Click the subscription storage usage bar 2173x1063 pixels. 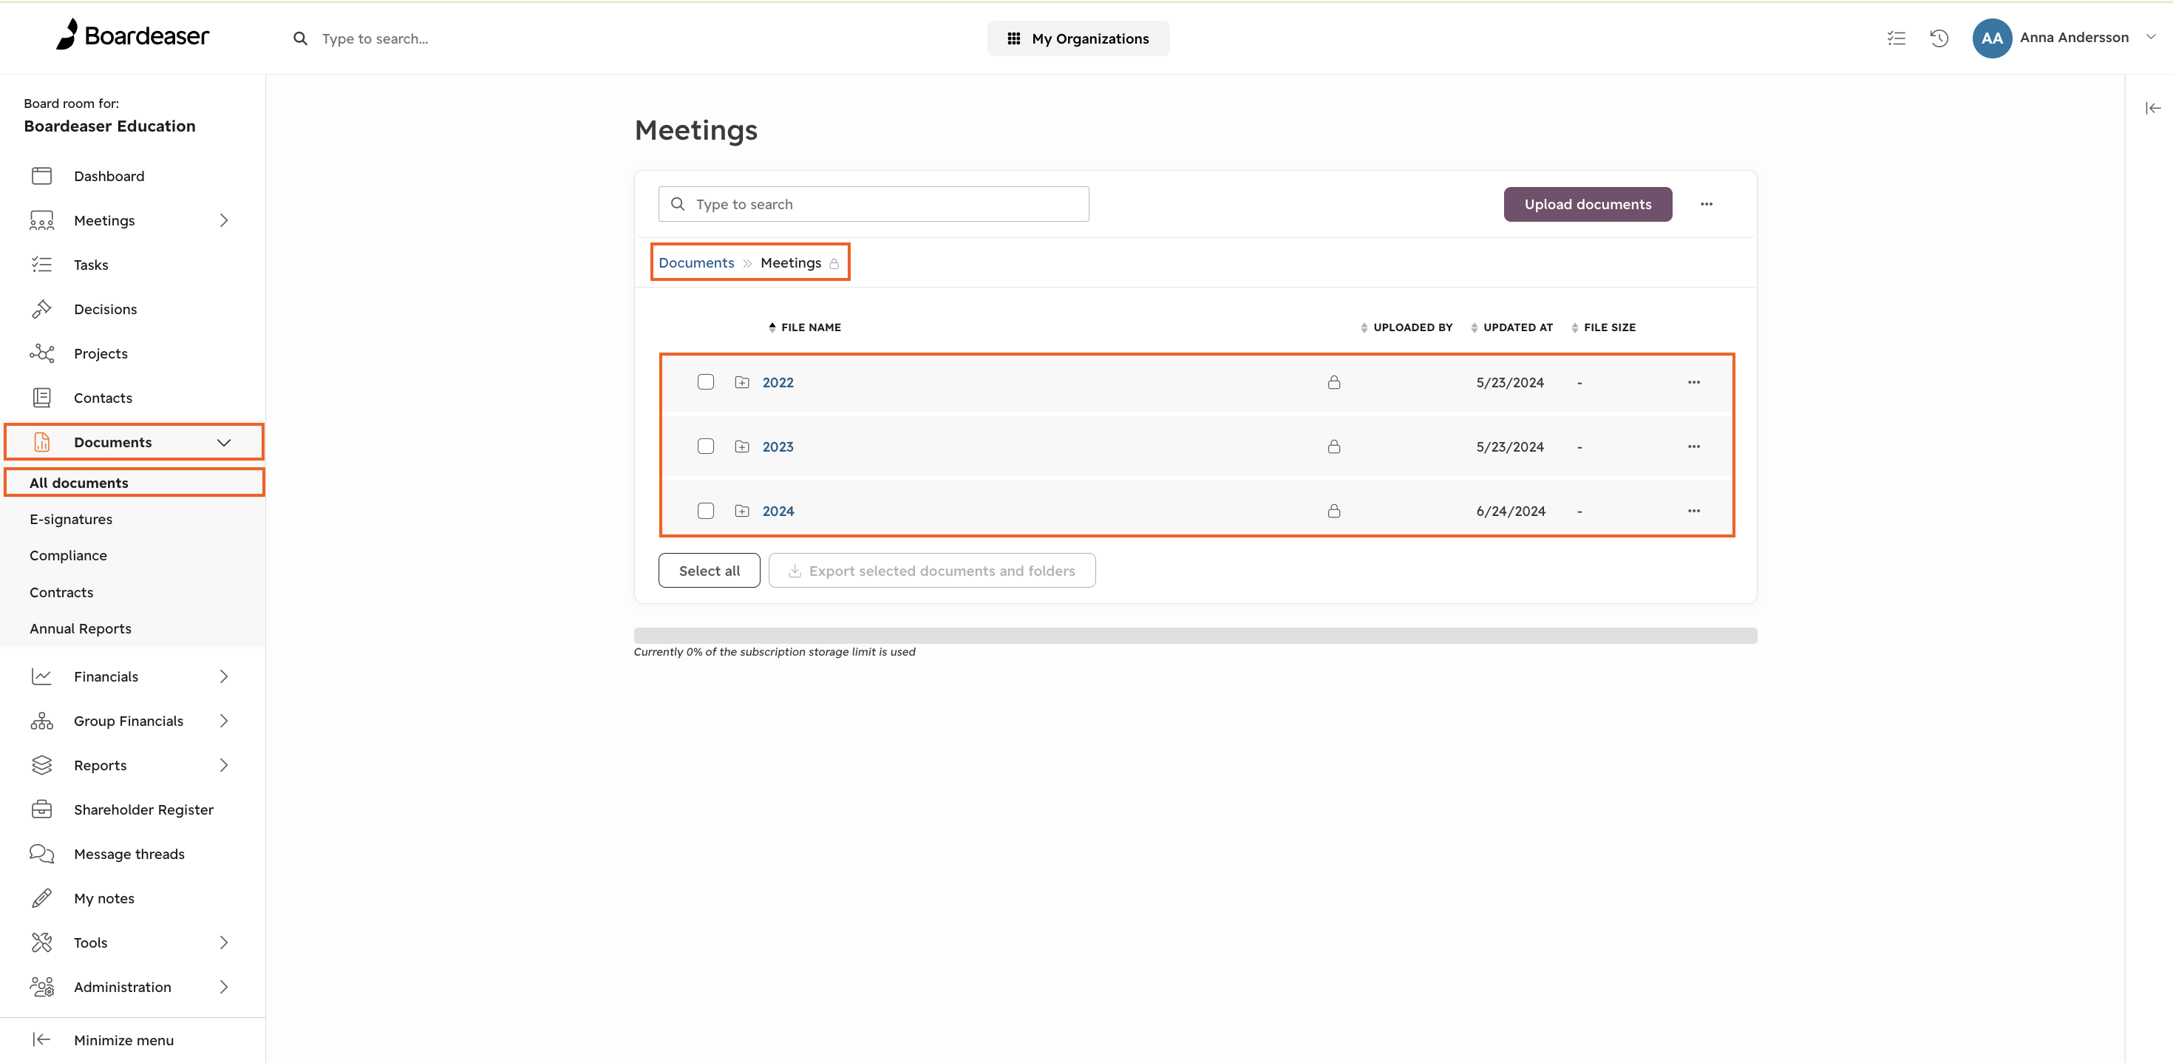(1195, 635)
